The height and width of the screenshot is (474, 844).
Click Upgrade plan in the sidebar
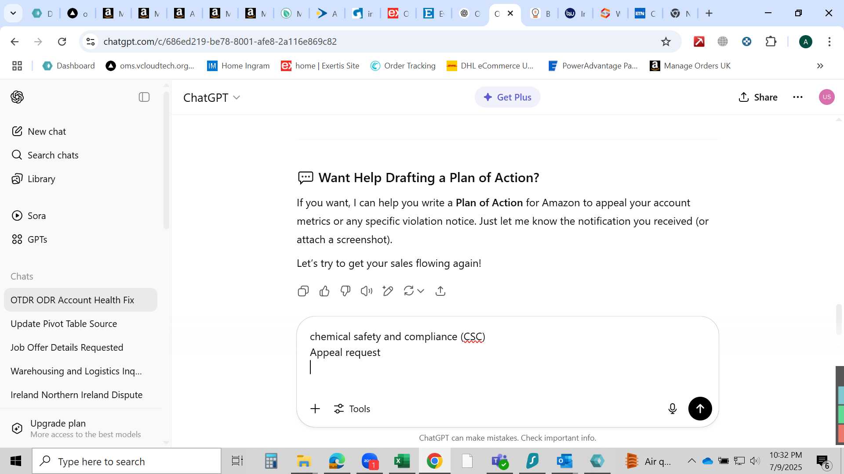point(80,428)
